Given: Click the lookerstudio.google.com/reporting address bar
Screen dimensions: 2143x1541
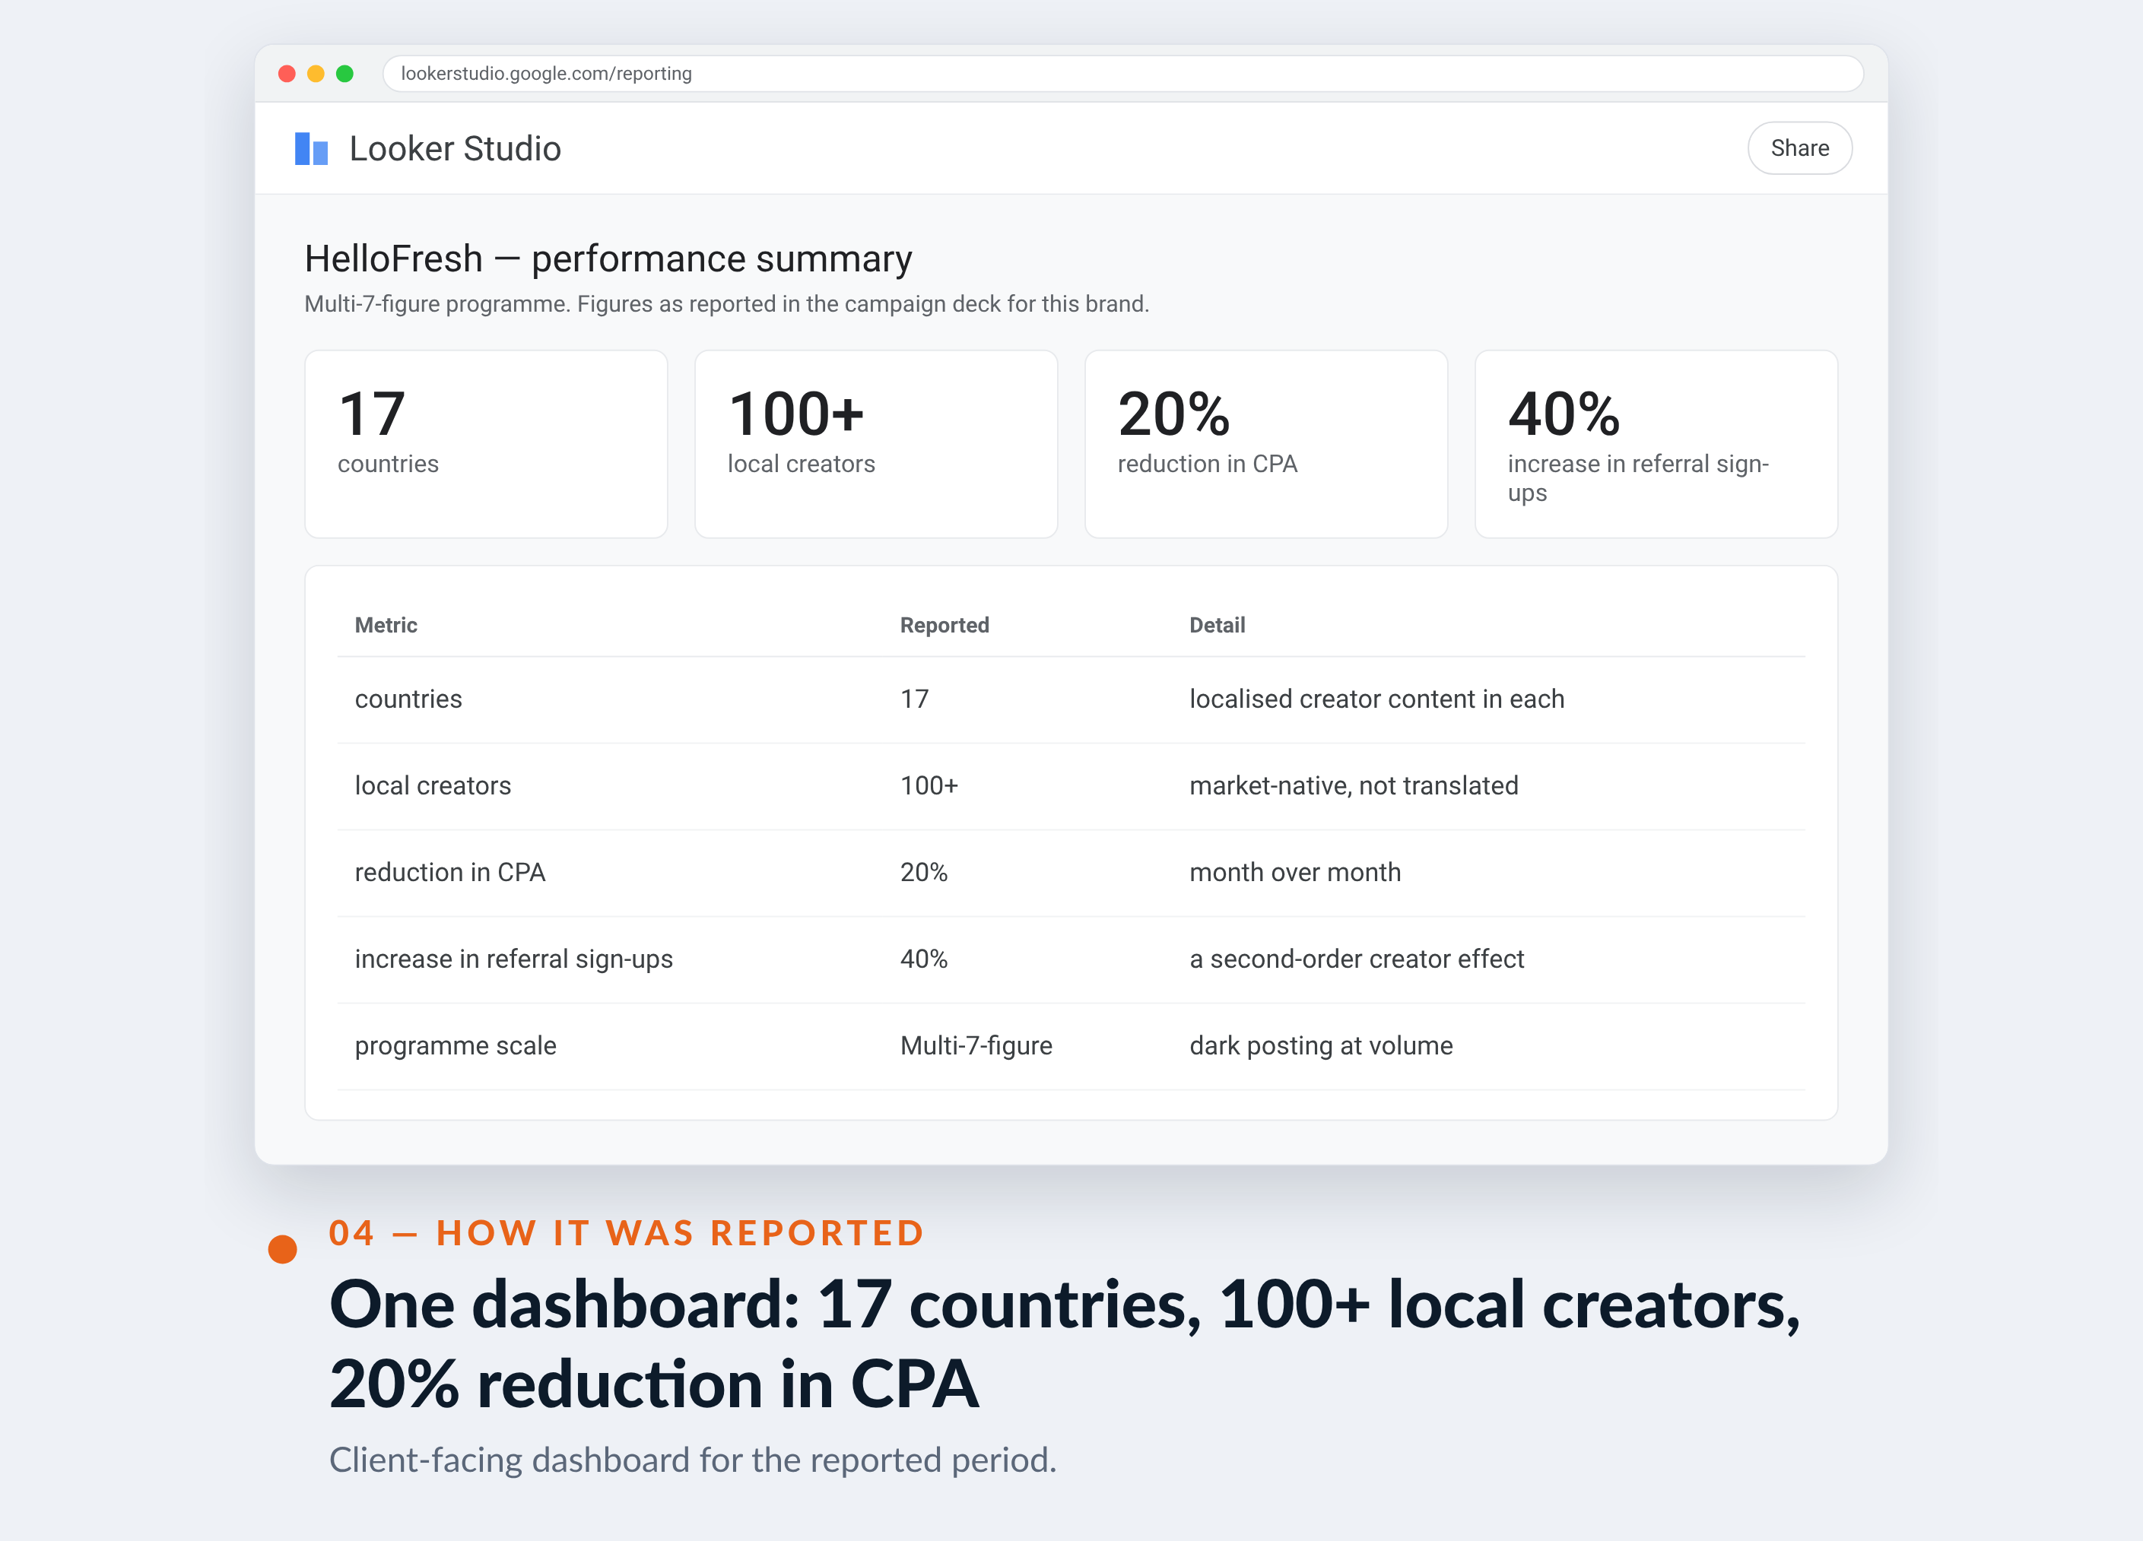Looking at the screenshot, I should pos(1122,74).
